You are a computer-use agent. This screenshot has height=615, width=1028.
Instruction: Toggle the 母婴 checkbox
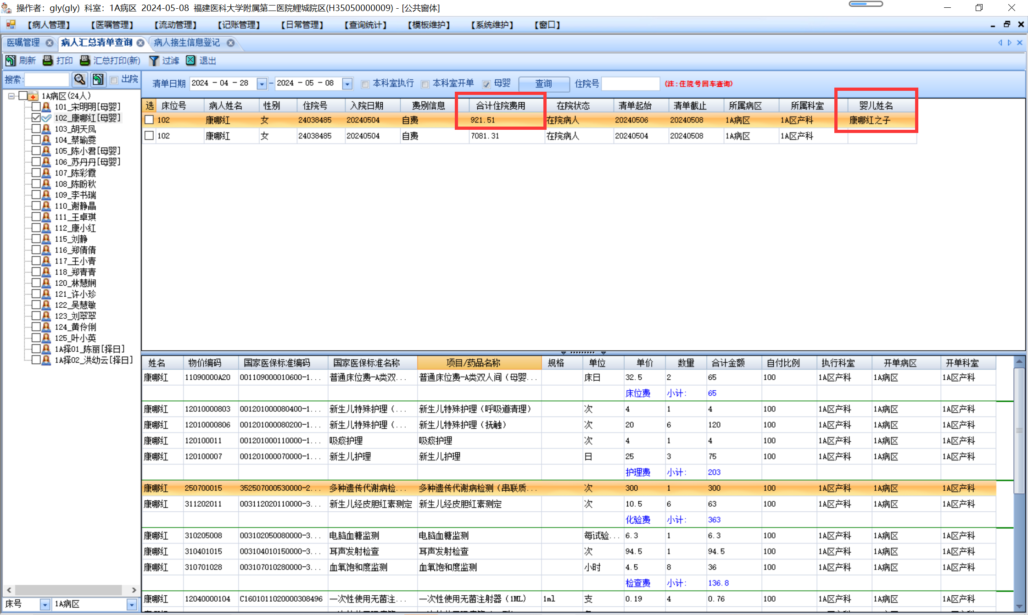(486, 84)
